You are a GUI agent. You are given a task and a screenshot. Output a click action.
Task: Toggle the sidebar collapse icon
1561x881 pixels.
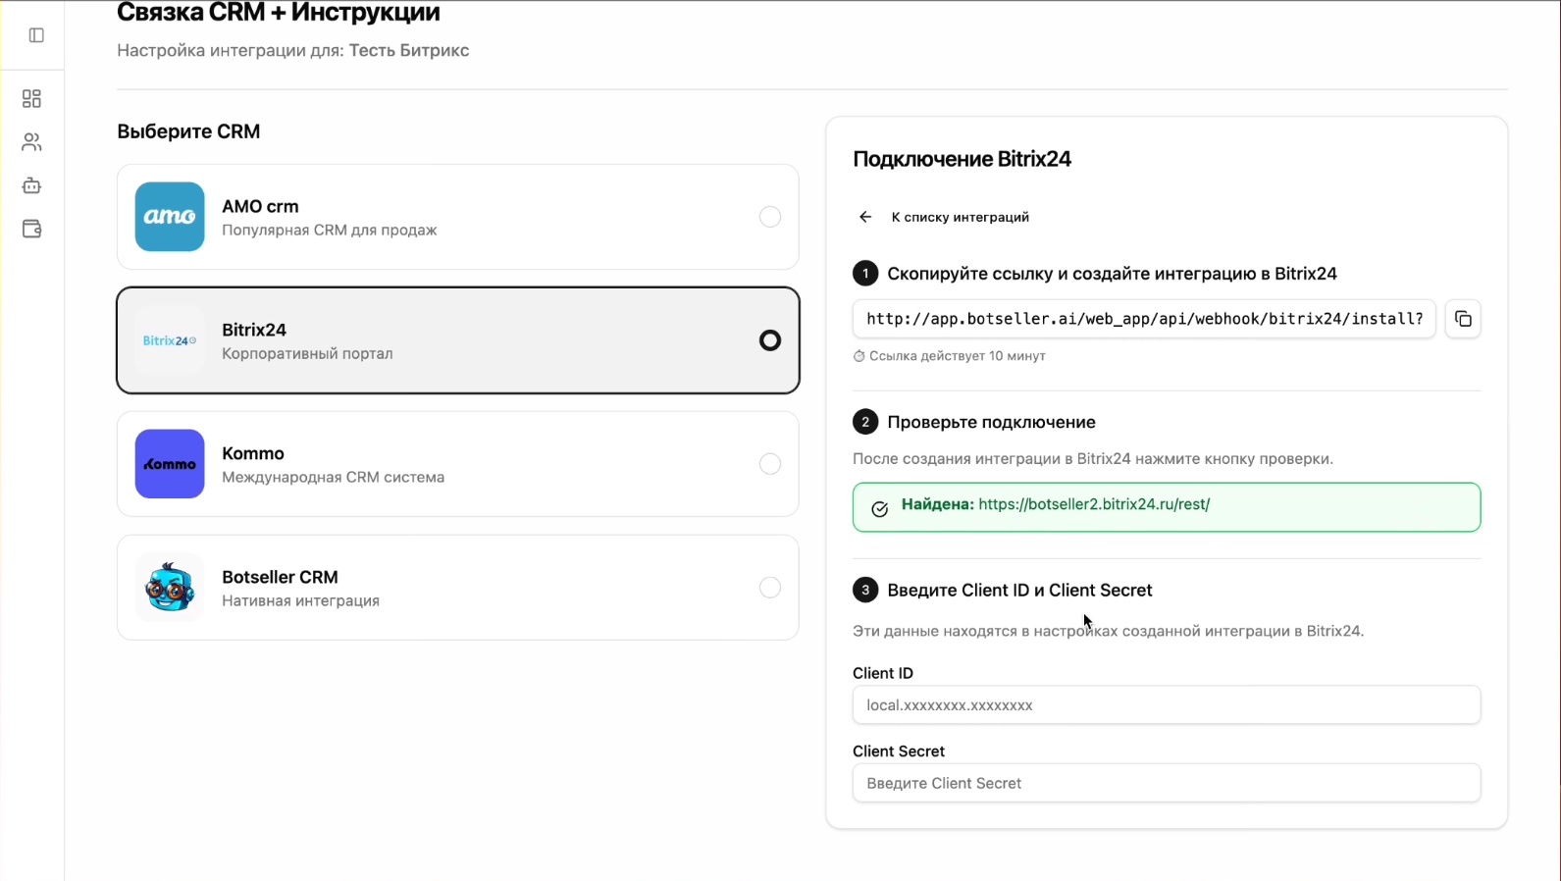(36, 35)
